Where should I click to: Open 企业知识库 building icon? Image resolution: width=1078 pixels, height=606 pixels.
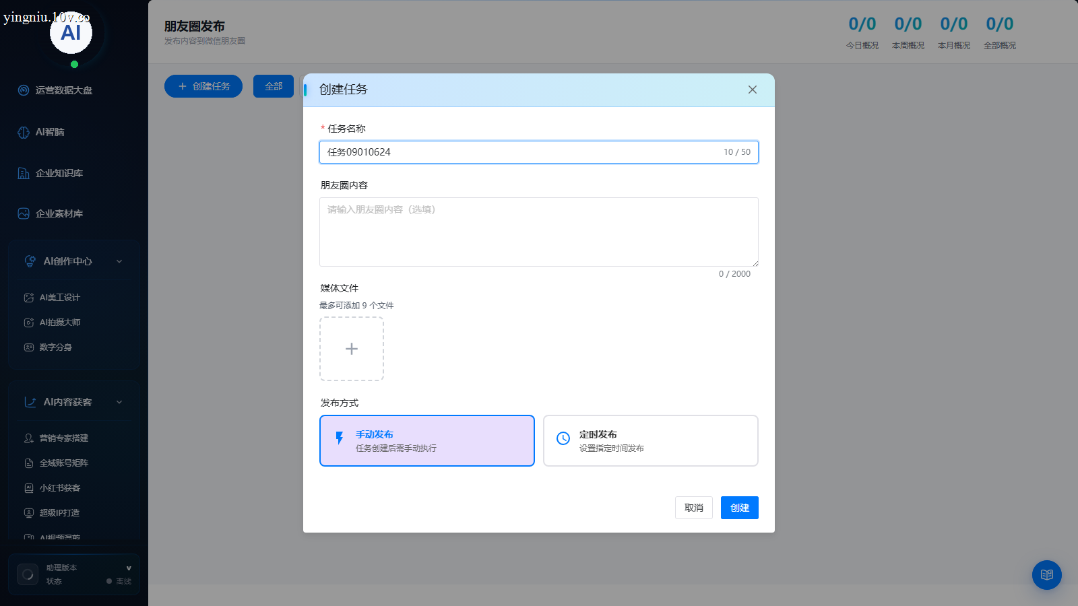[24, 173]
